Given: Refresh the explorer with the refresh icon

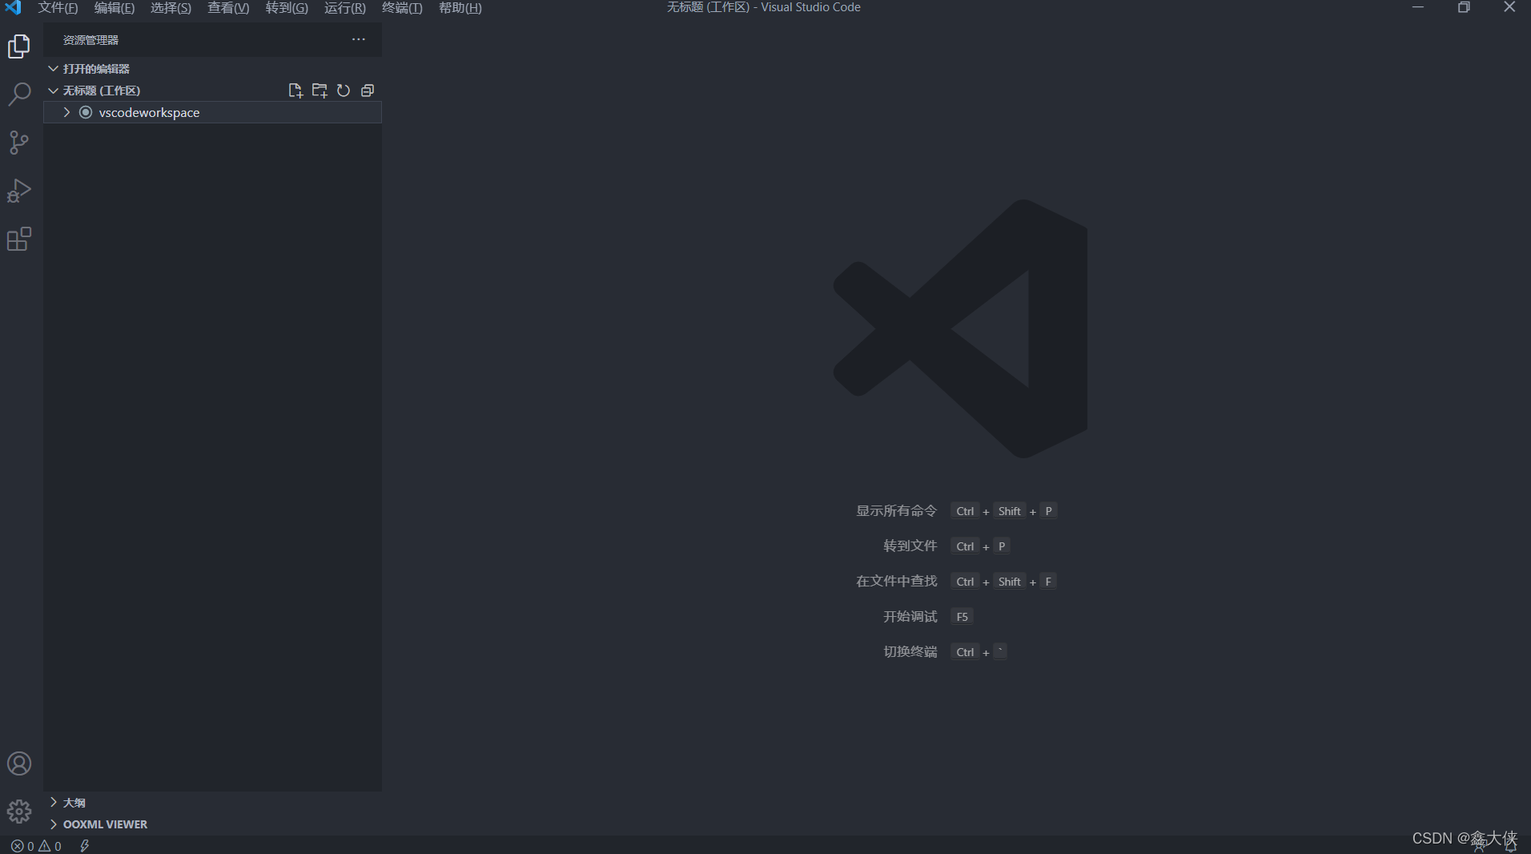Looking at the screenshot, I should tap(344, 91).
